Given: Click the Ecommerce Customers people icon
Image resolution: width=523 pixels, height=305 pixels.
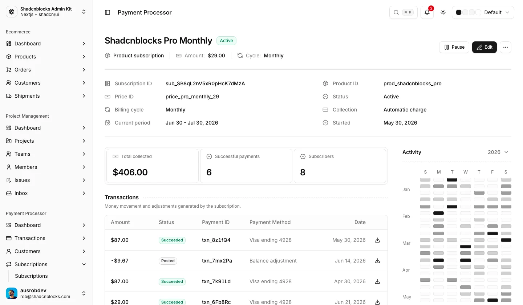Looking at the screenshot, I should pyautogui.click(x=9, y=83).
